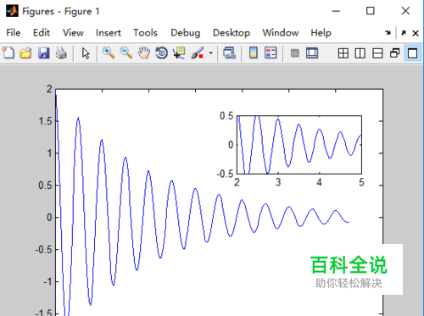424x316 pixels.
Task: Open the View menu
Action: click(x=73, y=33)
